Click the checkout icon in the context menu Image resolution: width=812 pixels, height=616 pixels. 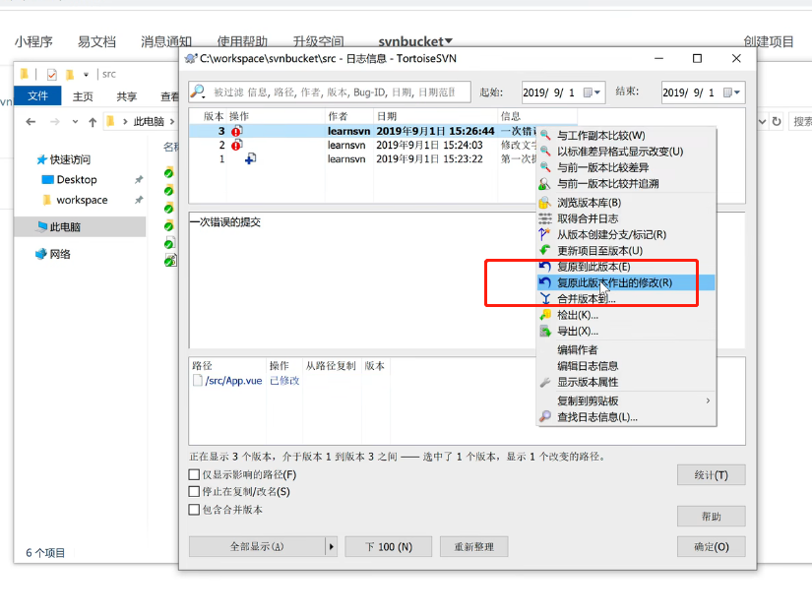(x=545, y=315)
